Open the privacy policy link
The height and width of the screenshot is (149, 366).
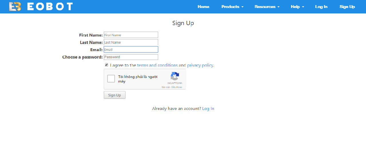pos(200,65)
